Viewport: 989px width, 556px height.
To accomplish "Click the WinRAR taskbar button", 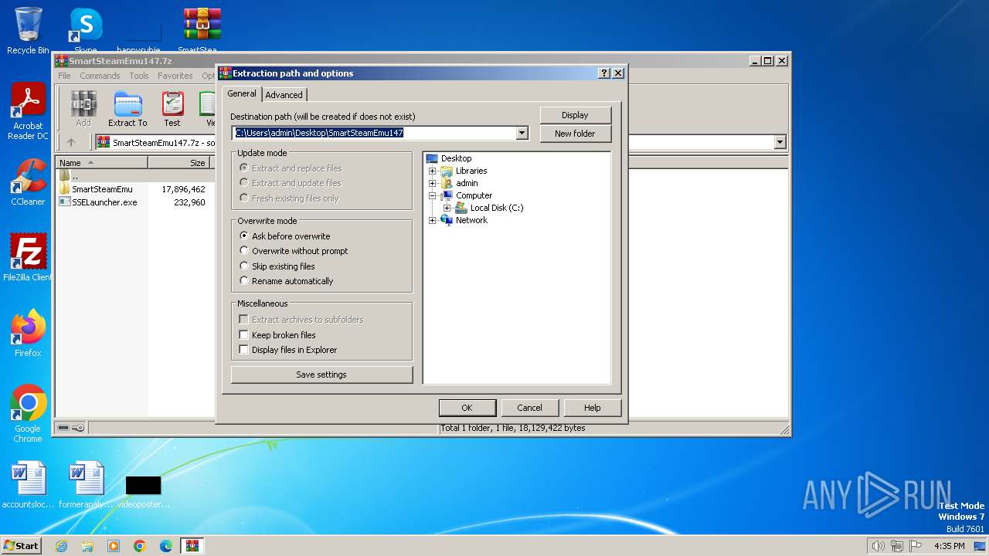I will (192, 546).
